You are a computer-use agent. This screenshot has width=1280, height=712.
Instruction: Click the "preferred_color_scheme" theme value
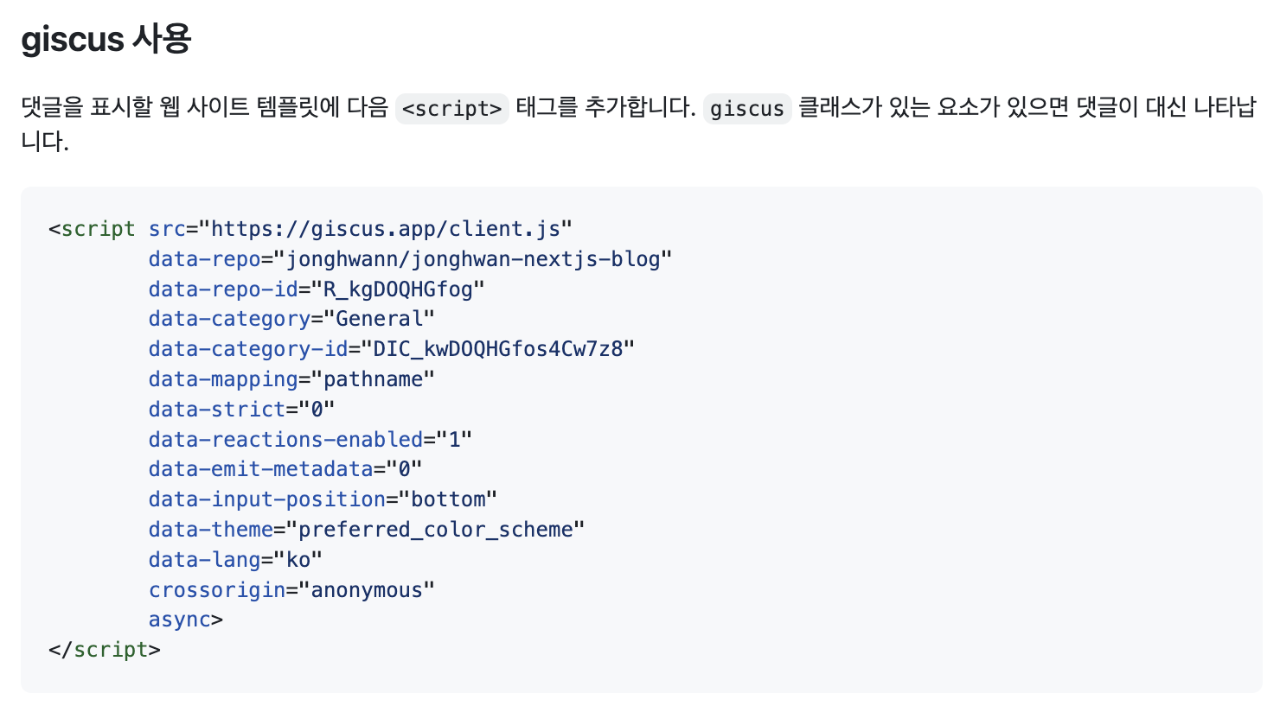click(435, 530)
